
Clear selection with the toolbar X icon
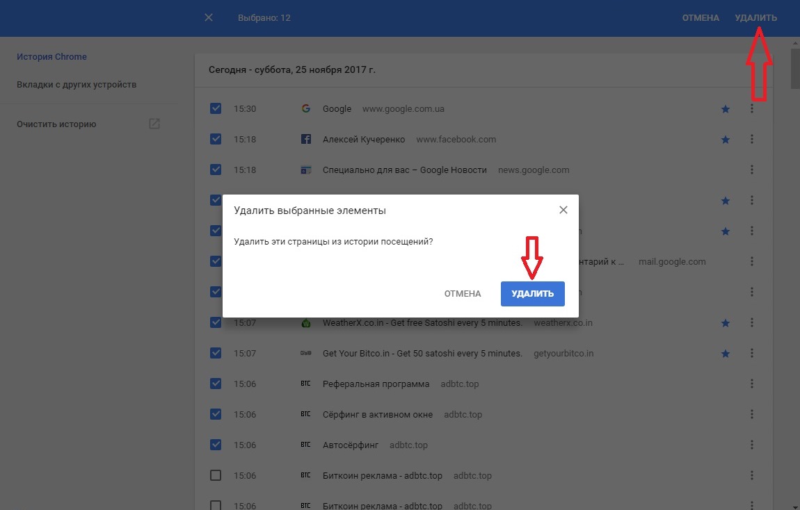(x=208, y=17)
